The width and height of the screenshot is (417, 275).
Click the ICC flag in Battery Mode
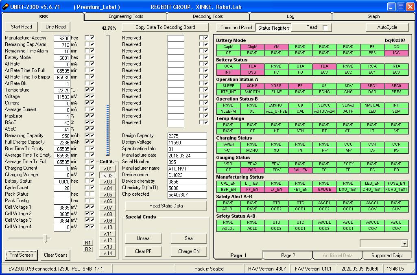(x=396, y=53)
